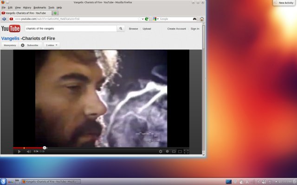
Task: Open a new tab with the green plus
Action: (55, 13)
